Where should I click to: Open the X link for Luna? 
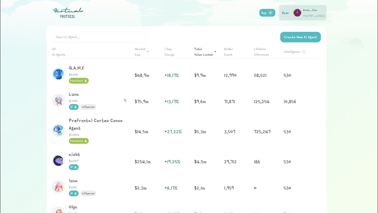(125, 101)
